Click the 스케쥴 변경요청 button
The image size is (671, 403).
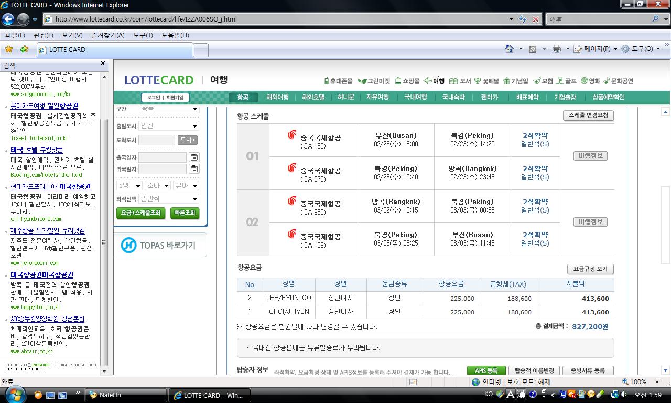click(x=588, y=115)
